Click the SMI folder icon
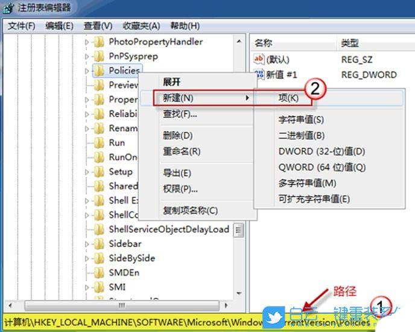Image resolution: width=415 pixels, height=332 pixels. 99,287
